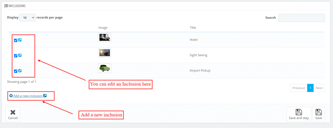Screen dimensions: 333x128
Task: Click the Save and stay floppy icon
Action: click(299, 112)
